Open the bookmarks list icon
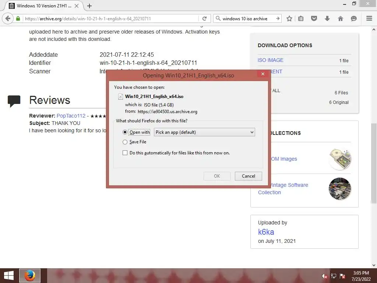The height and width of the screenshot is (283, 377). 301,18
